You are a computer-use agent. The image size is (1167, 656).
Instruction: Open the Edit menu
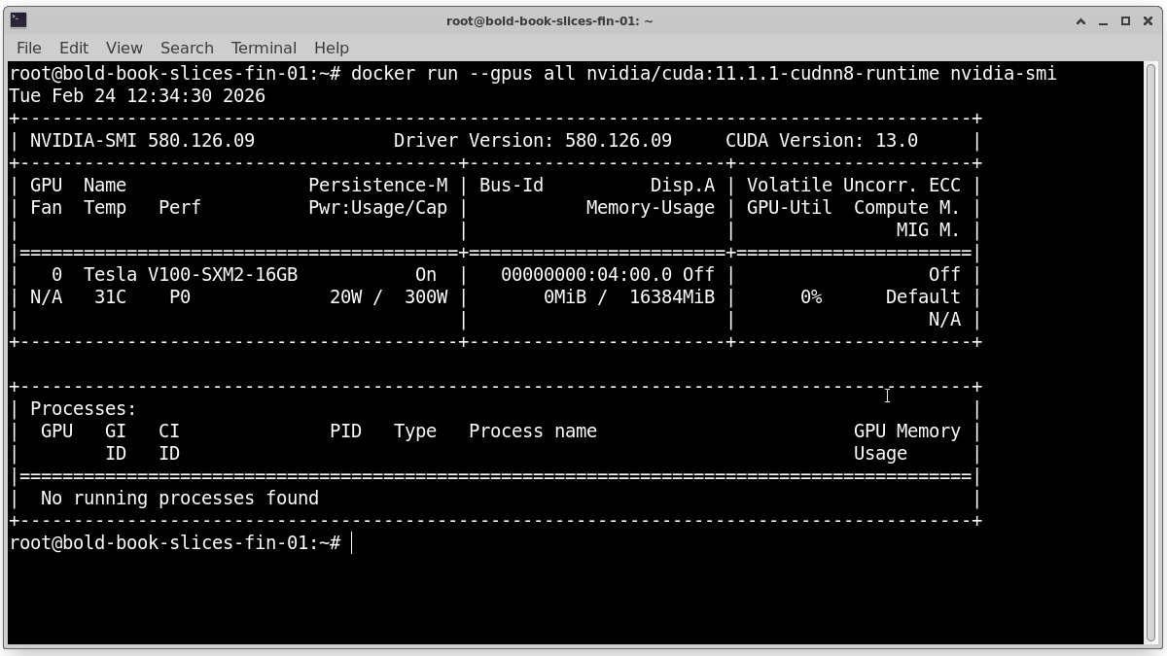pos(74,48)
